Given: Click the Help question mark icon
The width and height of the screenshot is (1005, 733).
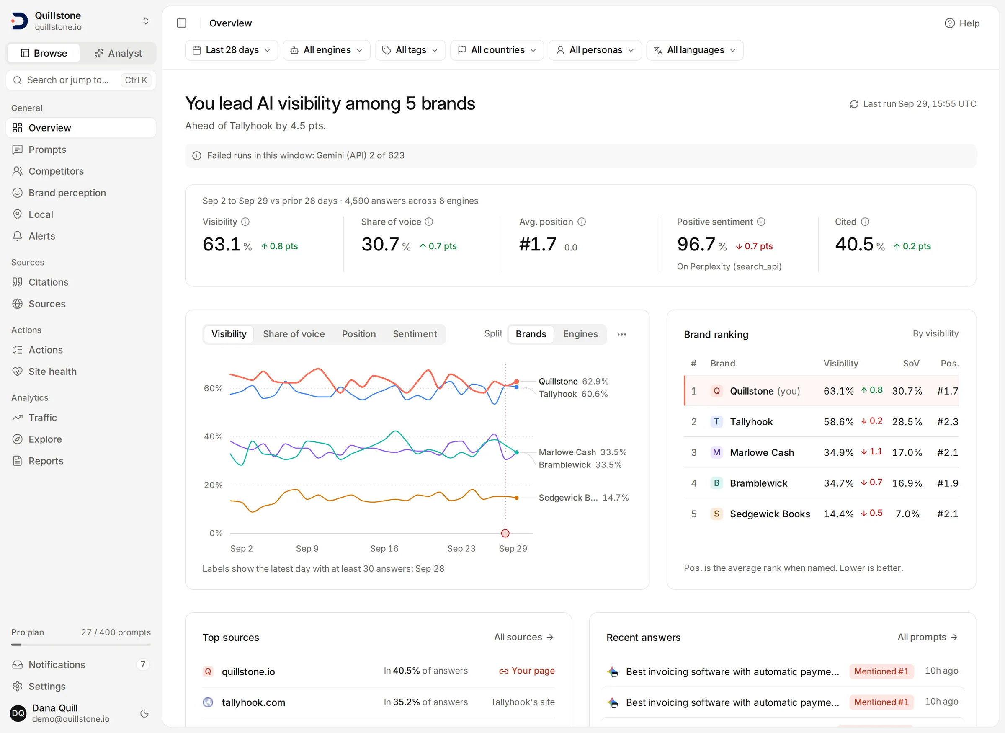Looking at the screenshot, I should tap(950, 23).
